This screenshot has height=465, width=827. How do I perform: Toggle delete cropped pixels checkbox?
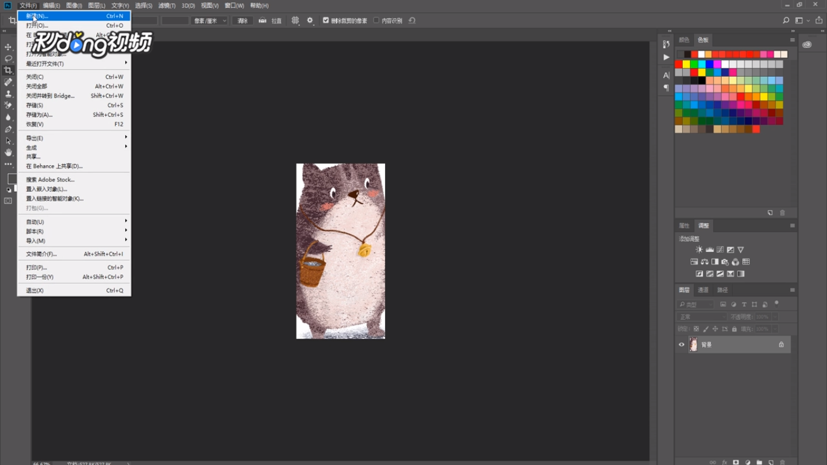coord(326,21)
